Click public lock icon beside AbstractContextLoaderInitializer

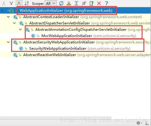pyautogui.click(x=20, y=17)
